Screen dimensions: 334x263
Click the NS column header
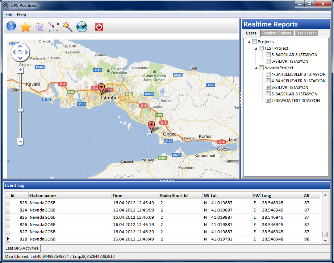(x=206, y=196)
